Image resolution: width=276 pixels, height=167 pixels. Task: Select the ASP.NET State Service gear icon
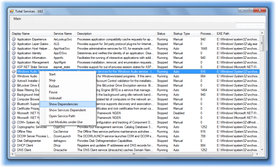(13, 67)
